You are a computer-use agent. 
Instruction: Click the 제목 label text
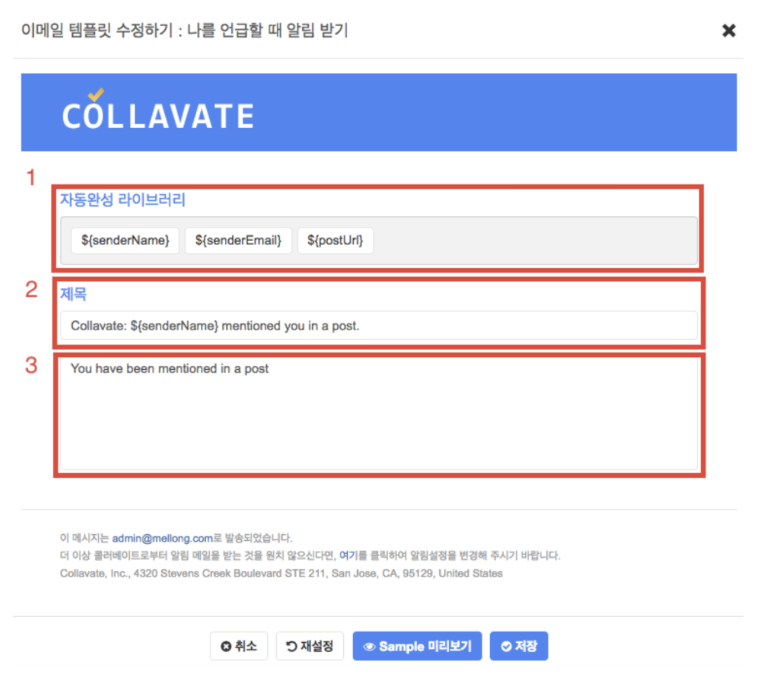point(73,294)
